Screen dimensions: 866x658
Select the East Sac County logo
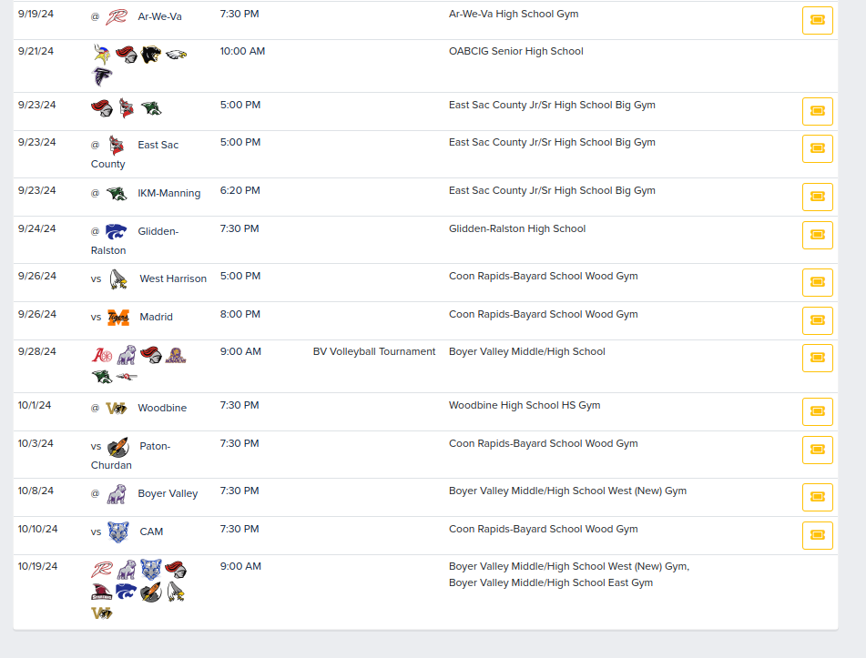click(x=115, y=145)
